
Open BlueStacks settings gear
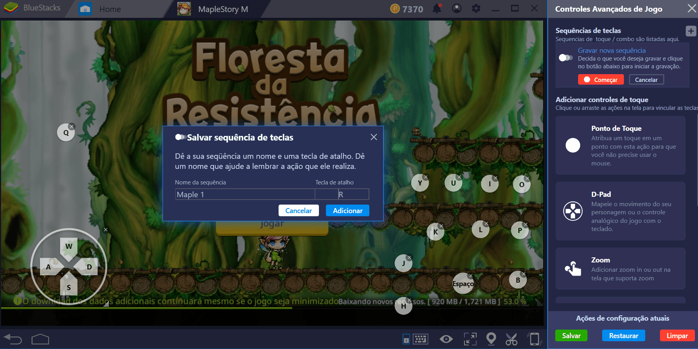click(476, 8)
